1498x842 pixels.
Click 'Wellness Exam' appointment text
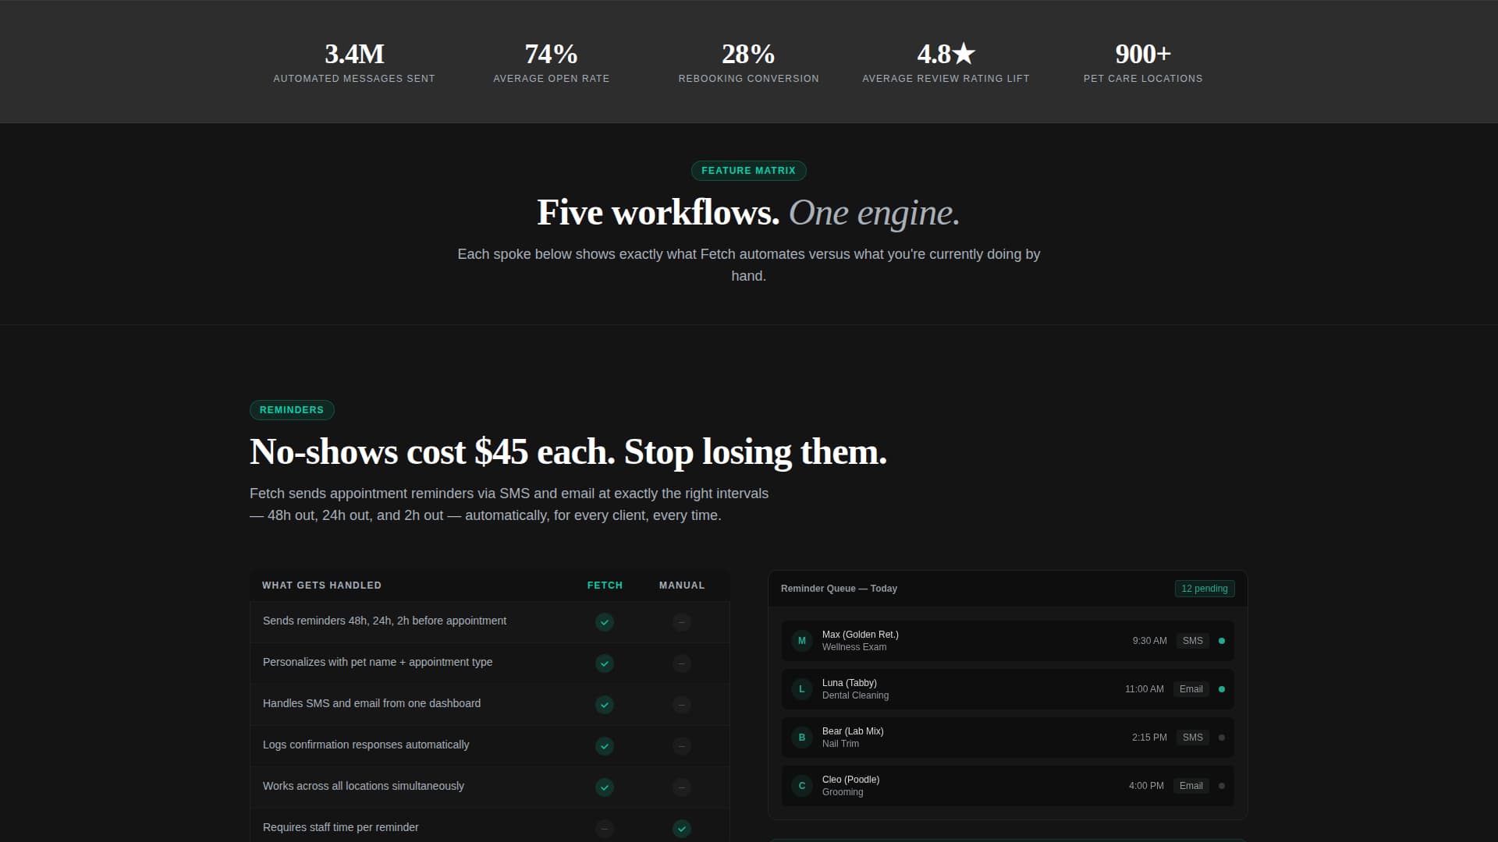[854, 647]
